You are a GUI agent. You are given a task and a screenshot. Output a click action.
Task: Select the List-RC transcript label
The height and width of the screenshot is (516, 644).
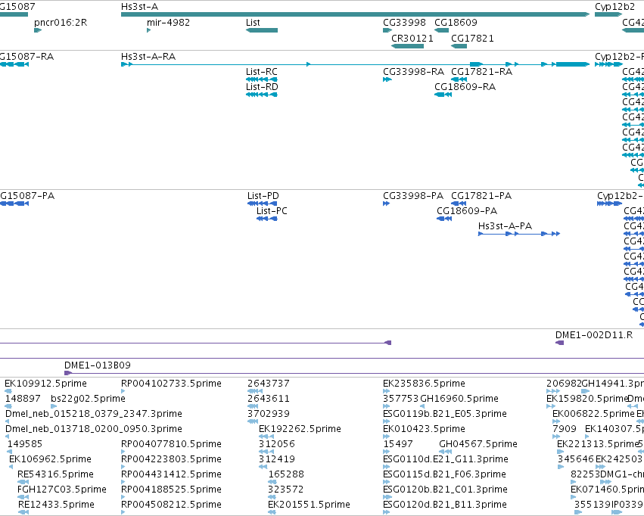[x=262, y=71]
